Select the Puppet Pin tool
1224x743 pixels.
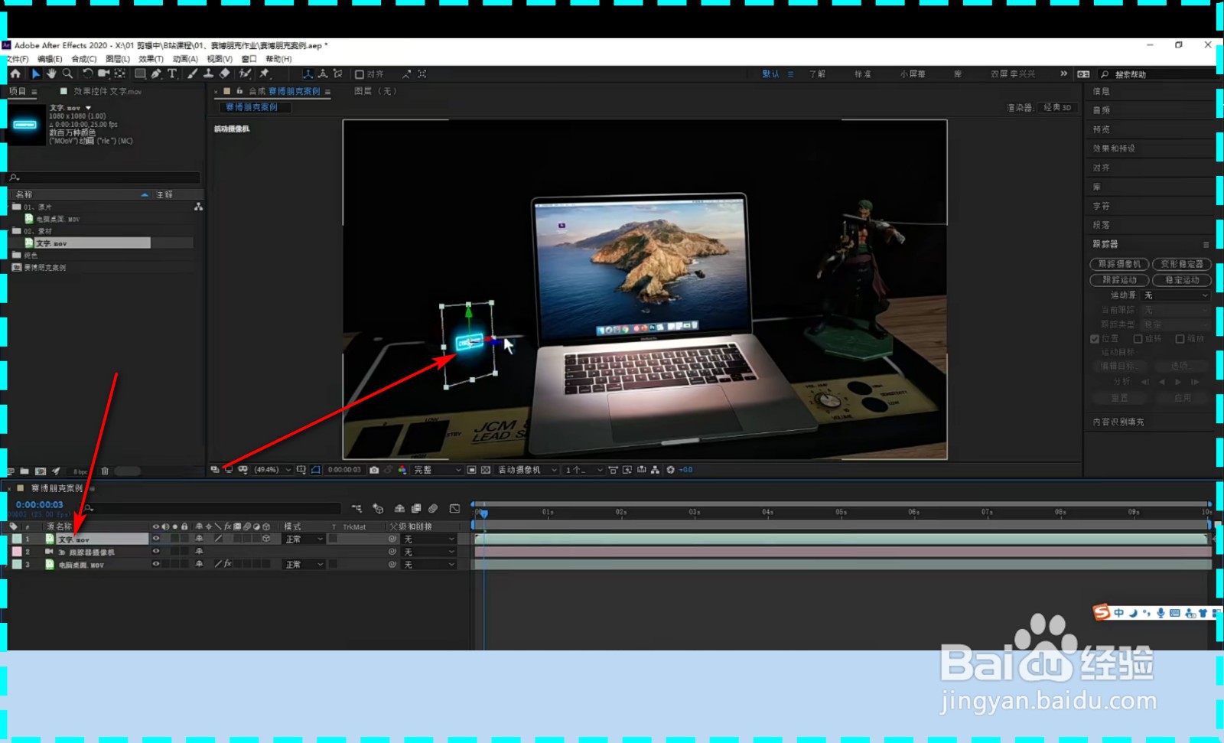tap(264, 73)
